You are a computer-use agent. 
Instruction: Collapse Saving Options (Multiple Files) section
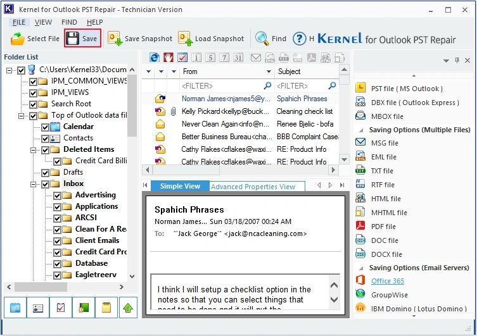tap(362, 130)
